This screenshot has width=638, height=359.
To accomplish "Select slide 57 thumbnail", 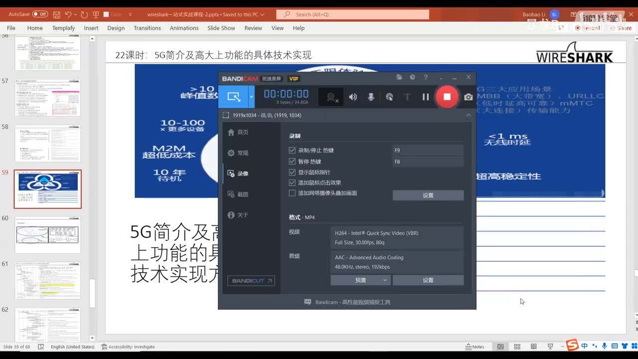I will point(48,98).
